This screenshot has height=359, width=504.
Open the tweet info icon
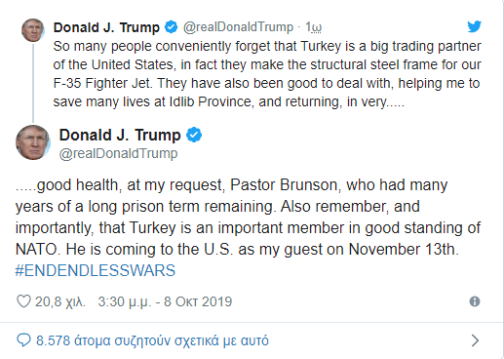pos(475,301)
